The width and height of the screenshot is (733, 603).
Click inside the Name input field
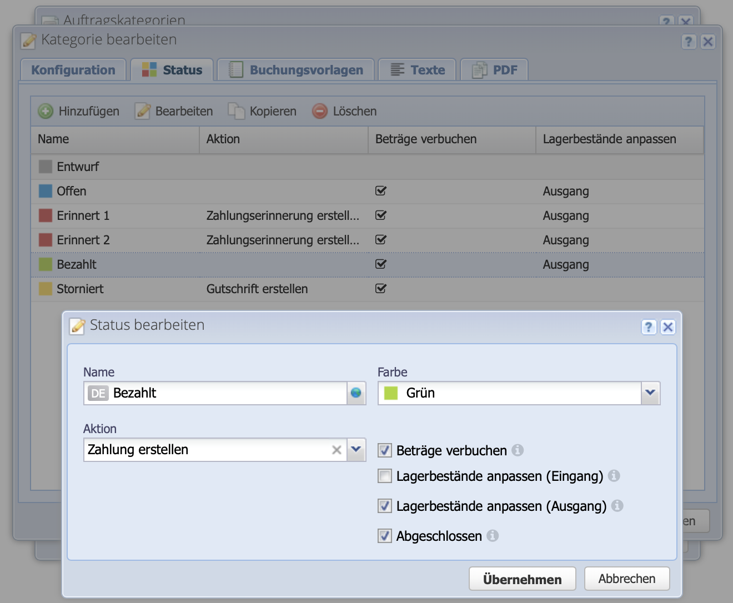(x=222, y=393)
